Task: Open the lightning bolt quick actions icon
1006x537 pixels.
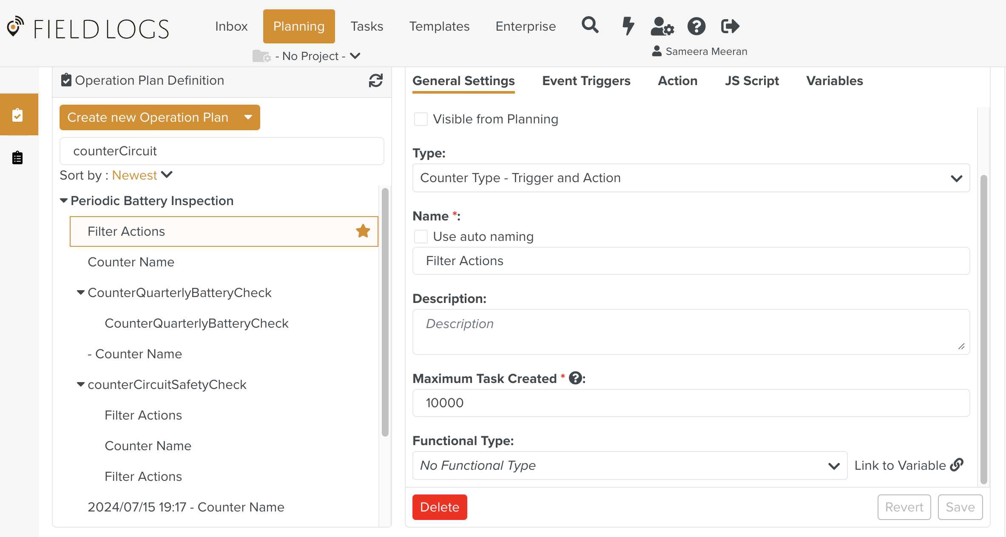Action: tap(628, 26)
